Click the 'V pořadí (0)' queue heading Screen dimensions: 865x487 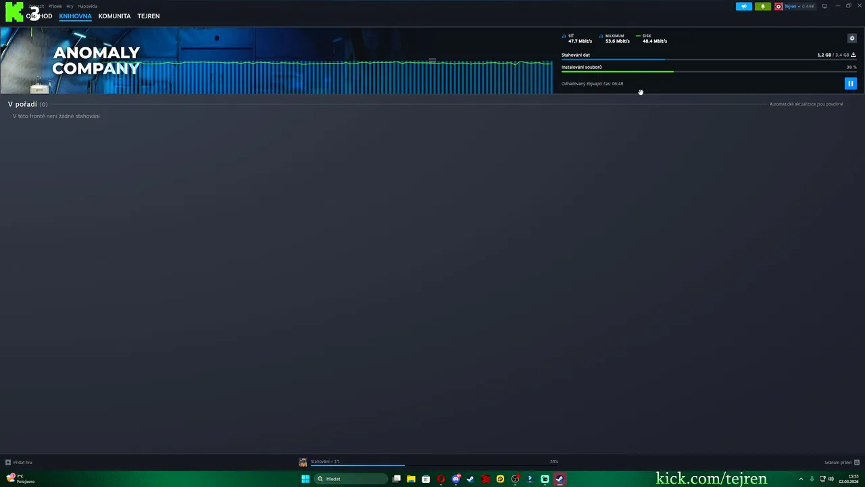pyautogui.click(x=28, y=104)
